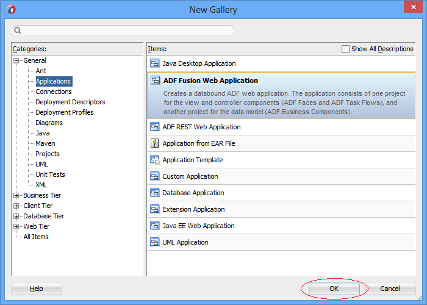The image size is (427, 305).
Task: Confirm with the OK button
Action: click(334, 289)
